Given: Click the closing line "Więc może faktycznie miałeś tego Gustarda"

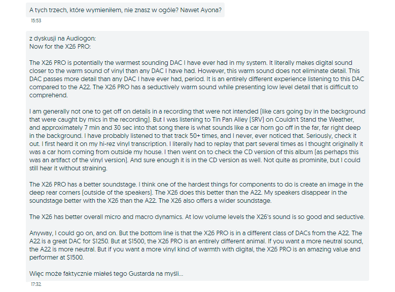Looking at the screenshot, I should pos(106,274).
